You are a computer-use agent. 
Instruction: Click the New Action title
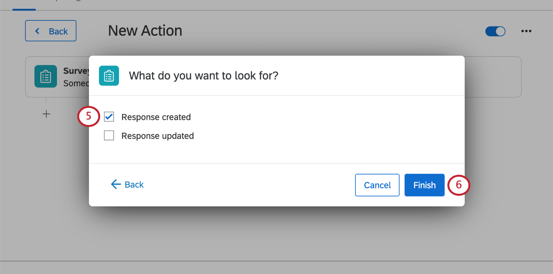[145, 31]
